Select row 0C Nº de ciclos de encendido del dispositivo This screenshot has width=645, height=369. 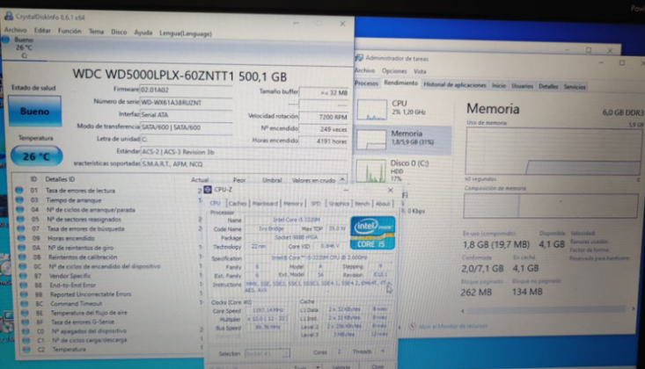(x=110, y=266)
